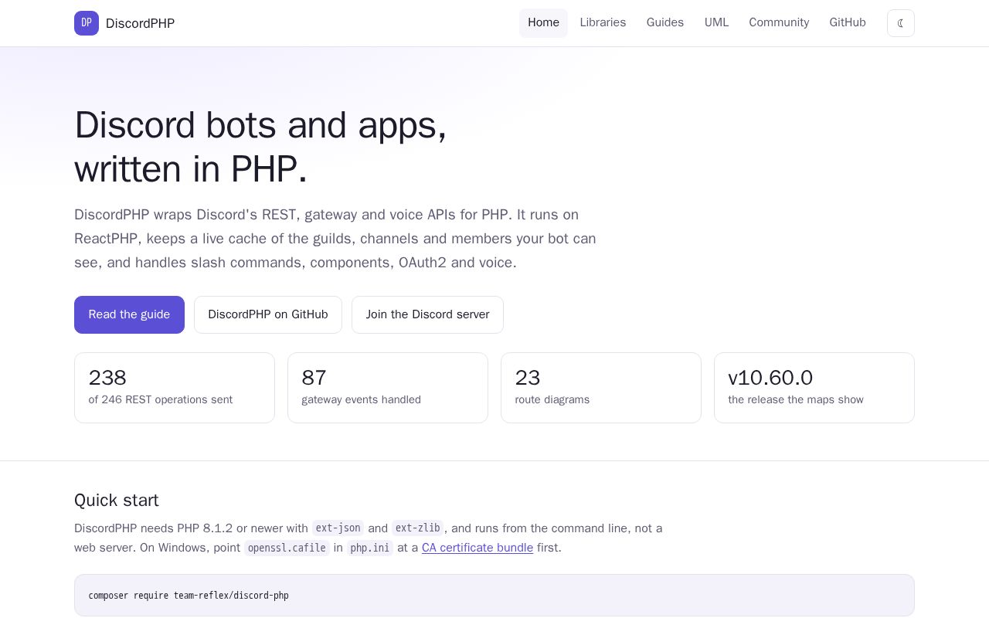Screen dimensions: 989x618
Task: Select the 238 REST operations stat card
Action: point(175,388)
